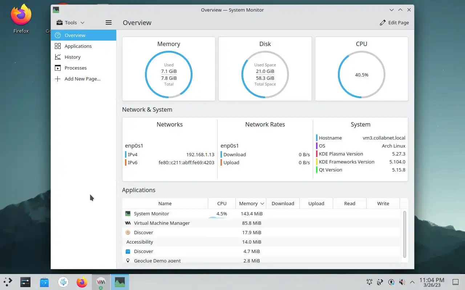Click the Memory usage ring chart
The width and height of the screenshot is (465, 290).
(x=169, y=74)
